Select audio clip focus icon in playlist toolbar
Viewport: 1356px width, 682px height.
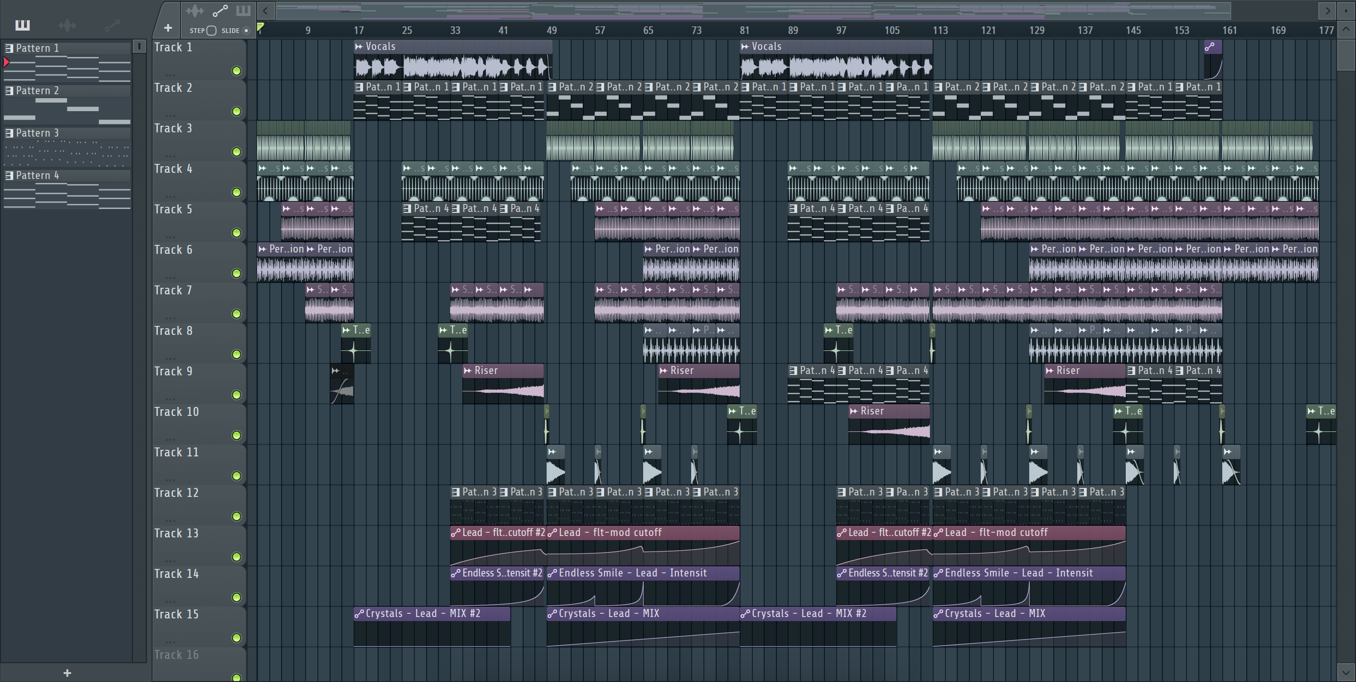(x=195, y=10)
